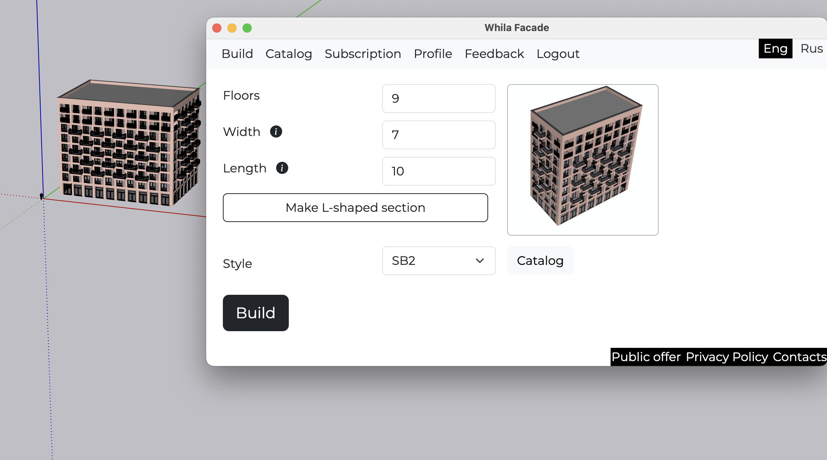
Task: Go to the Subscription page
Action: click(363, 54)
